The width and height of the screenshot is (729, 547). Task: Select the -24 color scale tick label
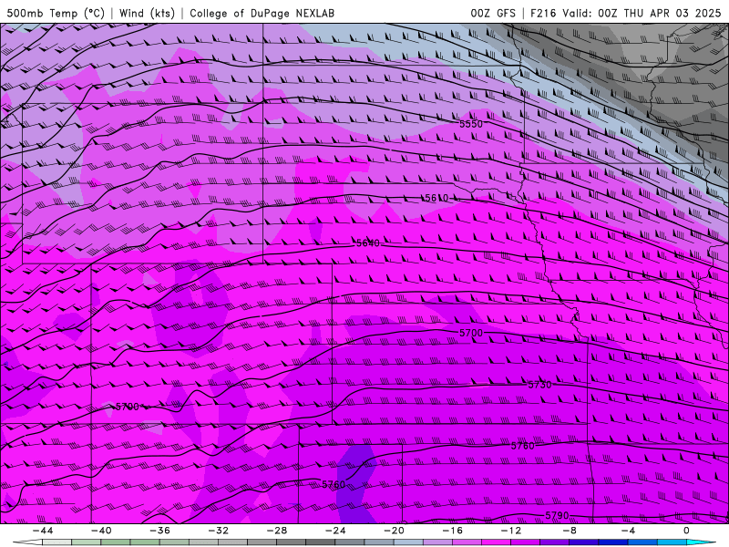click(335, 531)
